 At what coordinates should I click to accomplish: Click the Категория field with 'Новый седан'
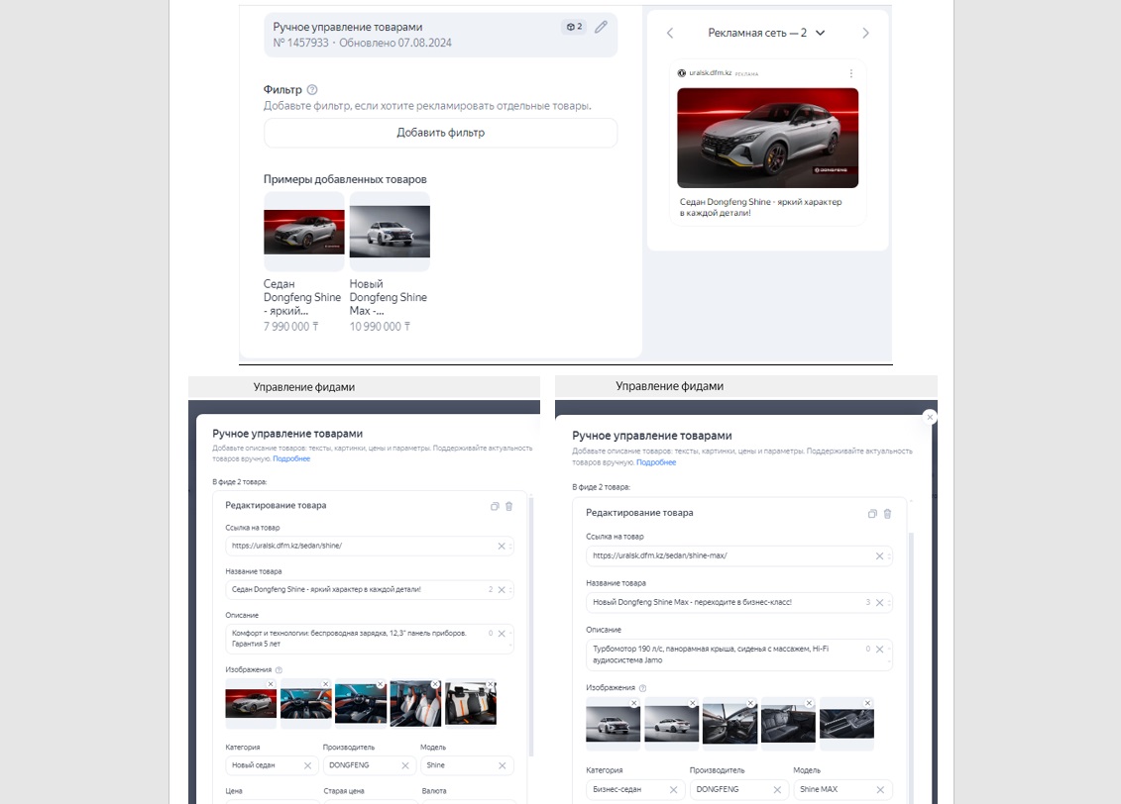pyautogui.click(x=271, y=765)
